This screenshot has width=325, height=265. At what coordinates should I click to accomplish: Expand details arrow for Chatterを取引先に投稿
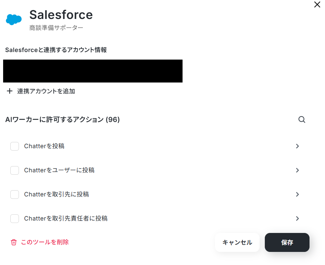tap(297, 194)
